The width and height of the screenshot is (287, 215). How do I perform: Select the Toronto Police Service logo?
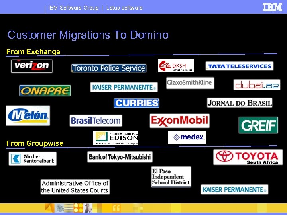pyautogui.click(x=109, y=68)
